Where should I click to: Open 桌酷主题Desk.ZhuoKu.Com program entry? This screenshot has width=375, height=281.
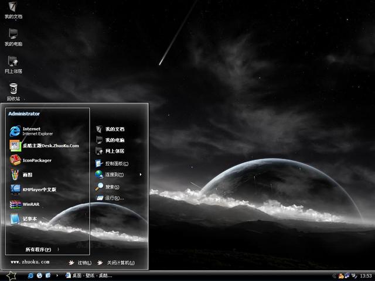coord(45,146)
